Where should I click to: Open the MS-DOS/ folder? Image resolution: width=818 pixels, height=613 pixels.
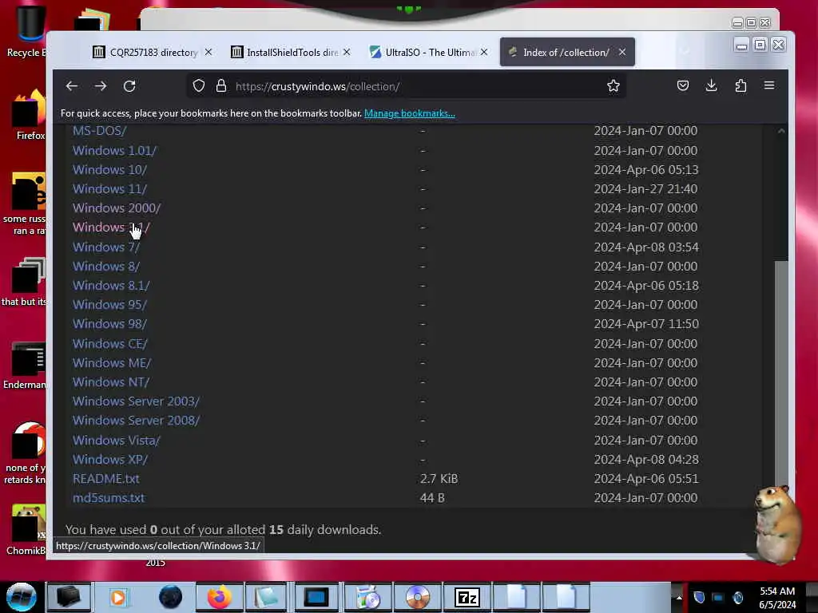(99, 131)
